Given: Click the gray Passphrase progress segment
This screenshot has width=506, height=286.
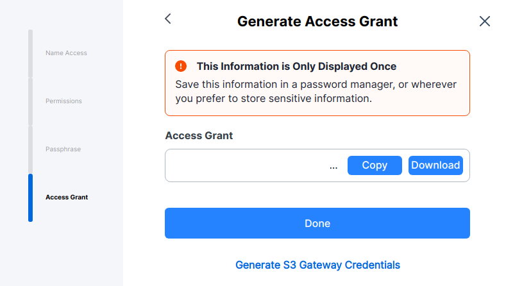Looking at the screenshot, I should [x=30, y=149].
